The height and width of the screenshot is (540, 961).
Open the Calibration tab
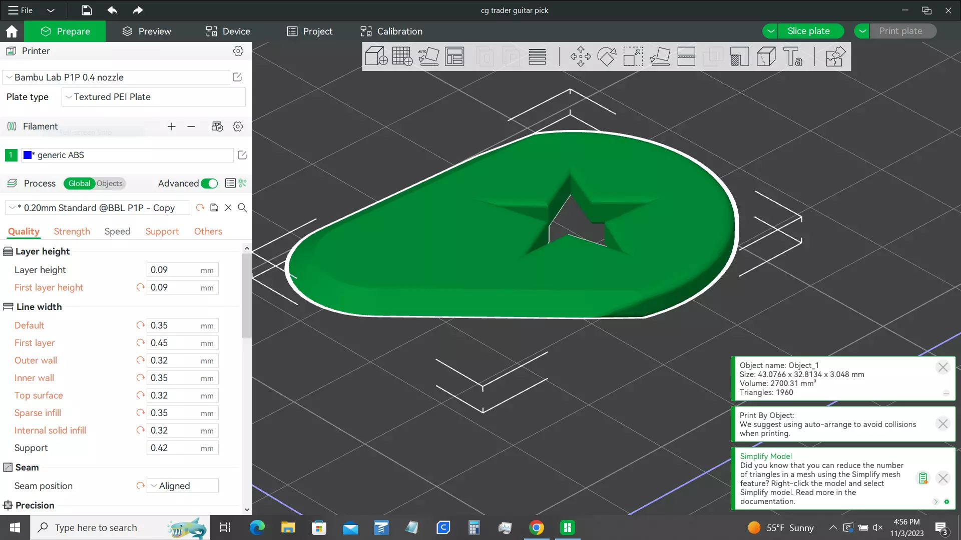point(391,31)
